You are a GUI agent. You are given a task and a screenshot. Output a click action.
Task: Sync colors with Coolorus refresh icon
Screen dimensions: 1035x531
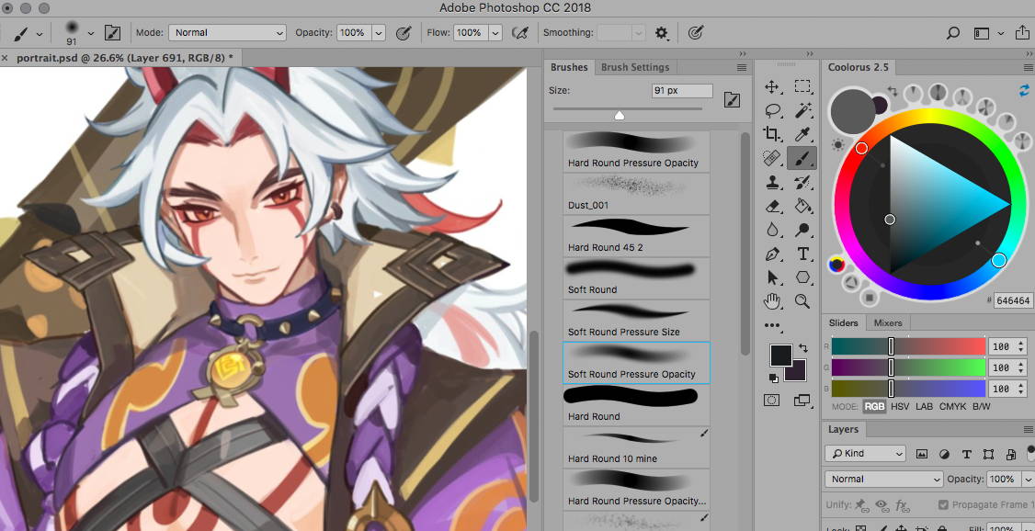[x=1025, y=89]
